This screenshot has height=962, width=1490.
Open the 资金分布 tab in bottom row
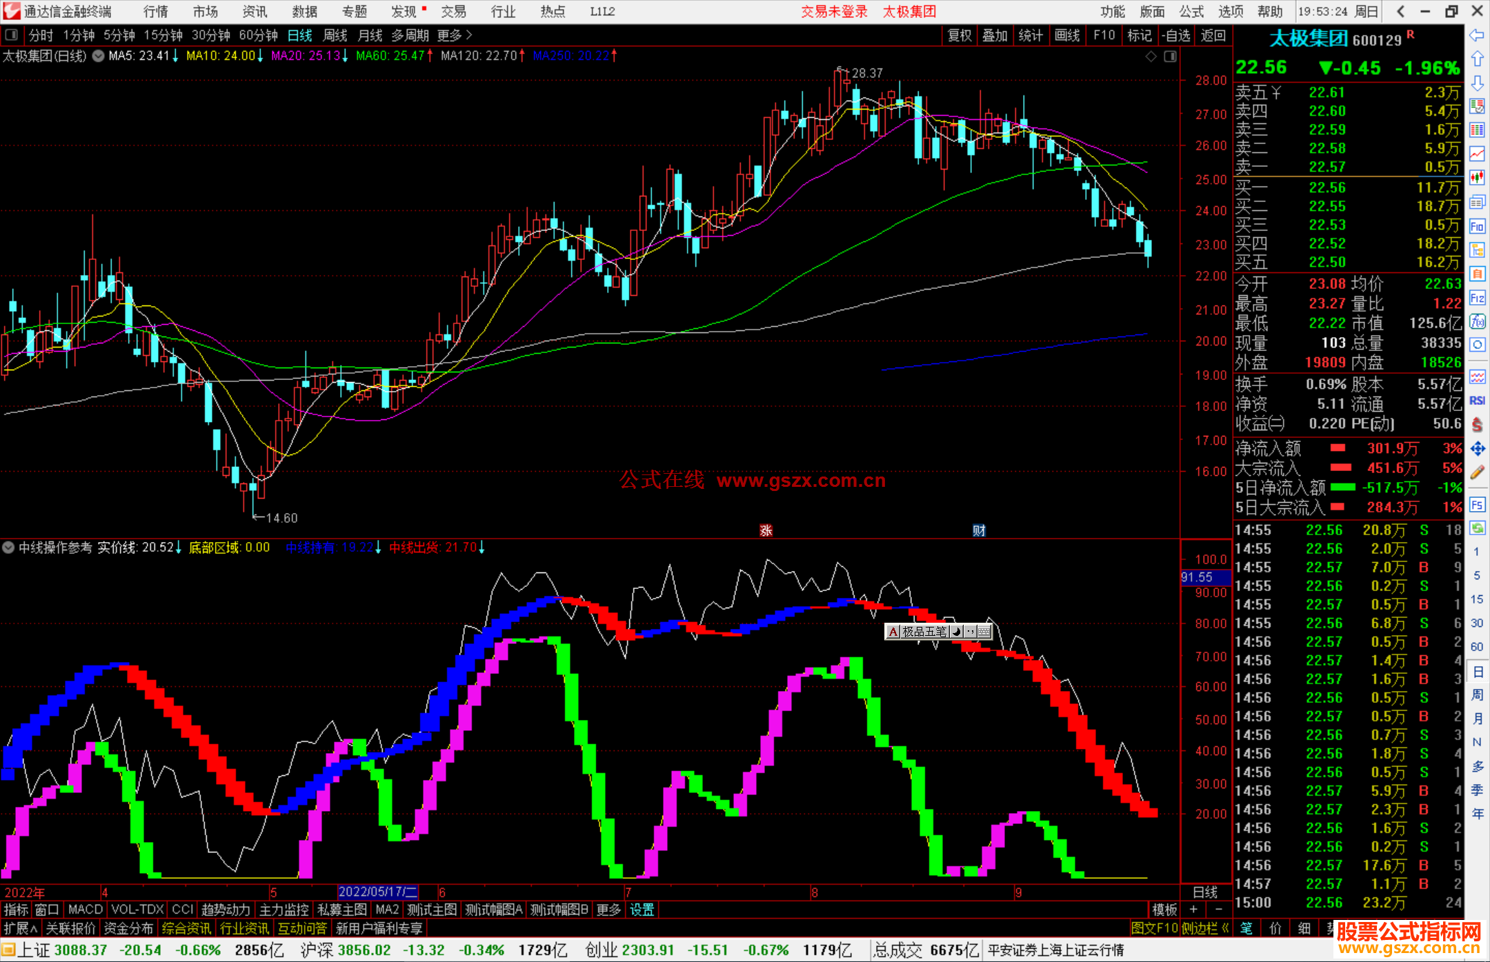pyautogui.click(x=128, y=928)
